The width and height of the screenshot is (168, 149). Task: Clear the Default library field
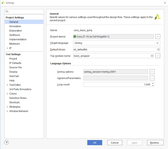coord(158,49)
